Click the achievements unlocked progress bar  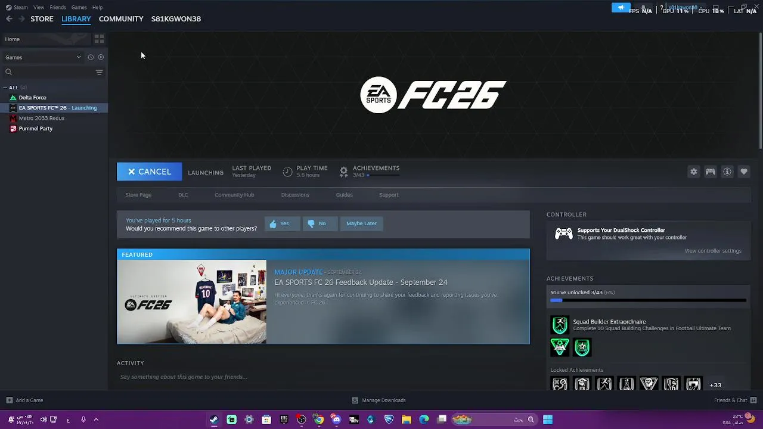(648, 300)
